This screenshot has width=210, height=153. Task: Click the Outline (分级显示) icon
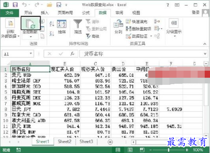pyautogui.click(x=174, y=23)
